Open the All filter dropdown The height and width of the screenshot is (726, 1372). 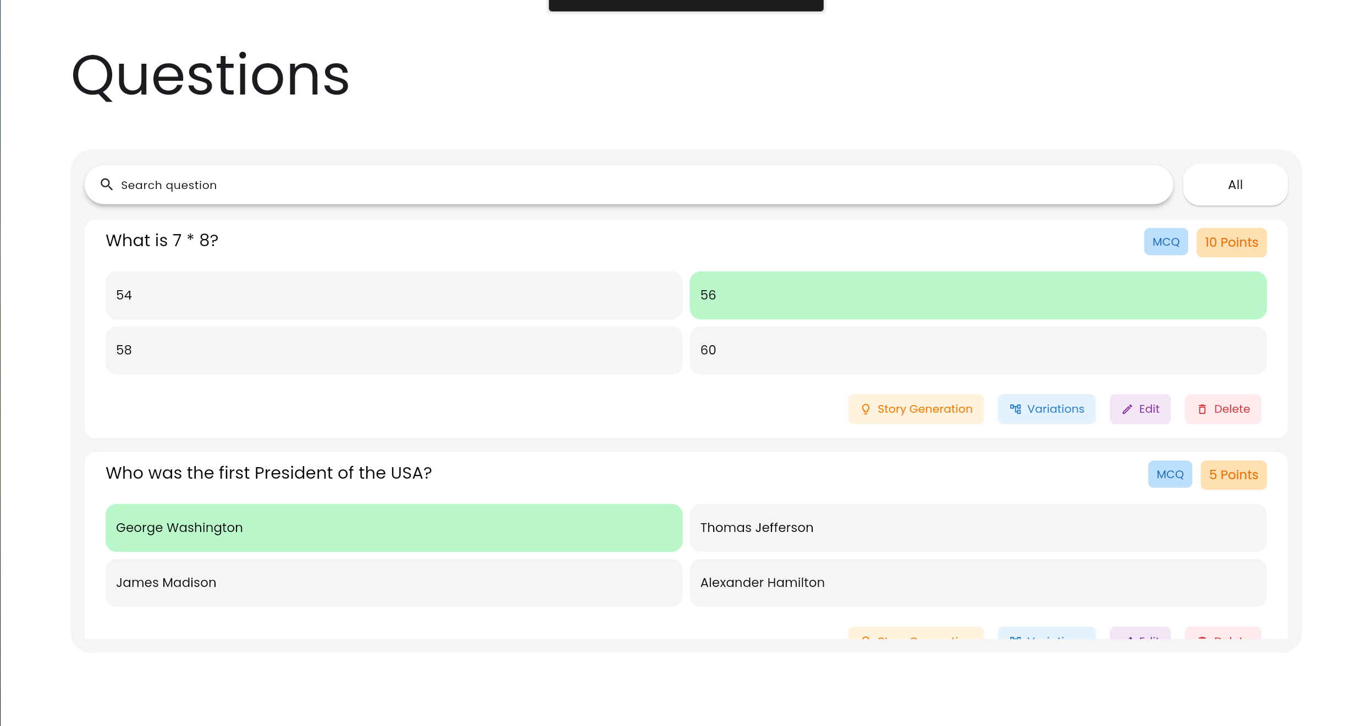pos(1235,185)
